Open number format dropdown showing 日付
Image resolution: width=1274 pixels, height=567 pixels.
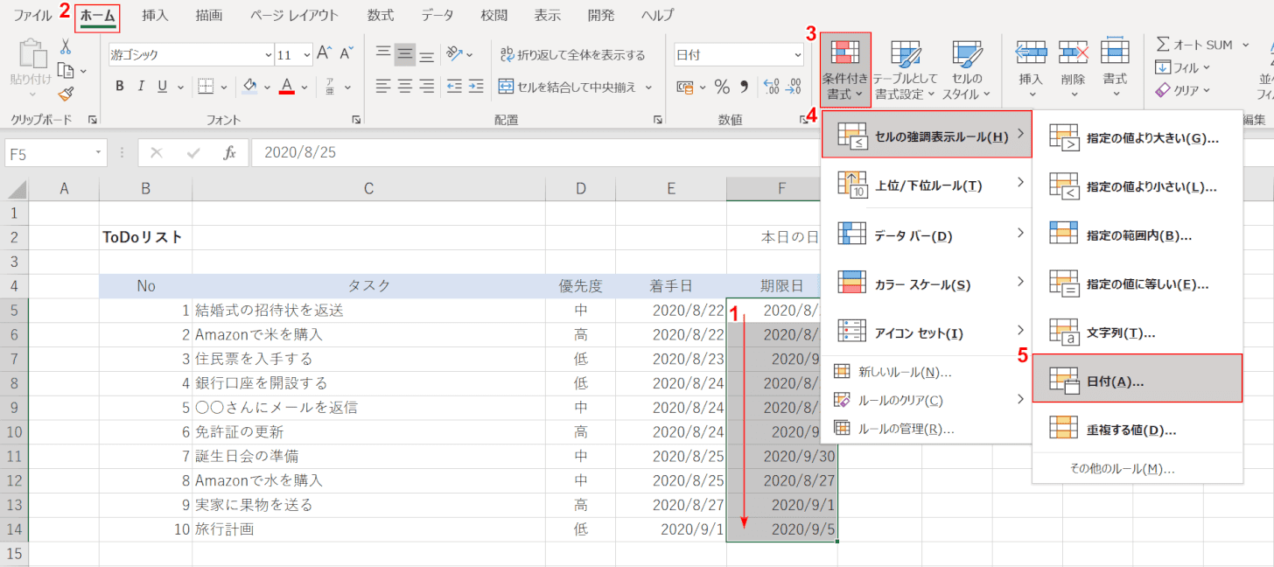(796, 54)
